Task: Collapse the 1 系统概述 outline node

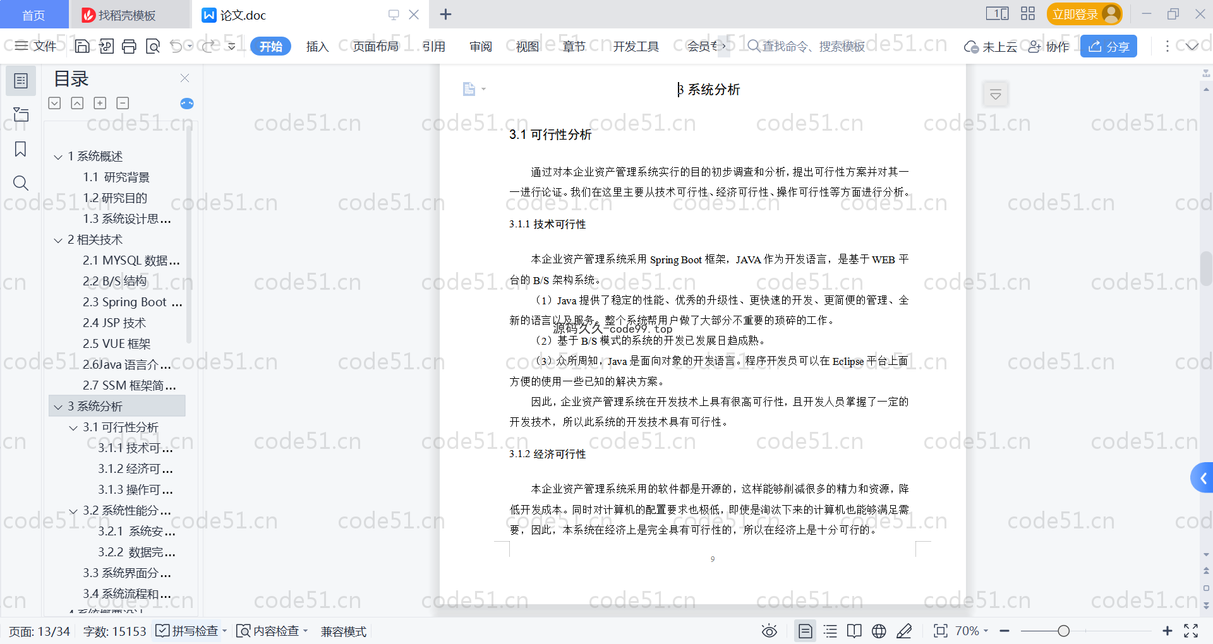Action: click(x=58, y=157)
